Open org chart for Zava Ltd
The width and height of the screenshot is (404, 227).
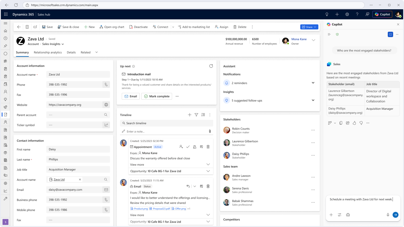[112, 27]
